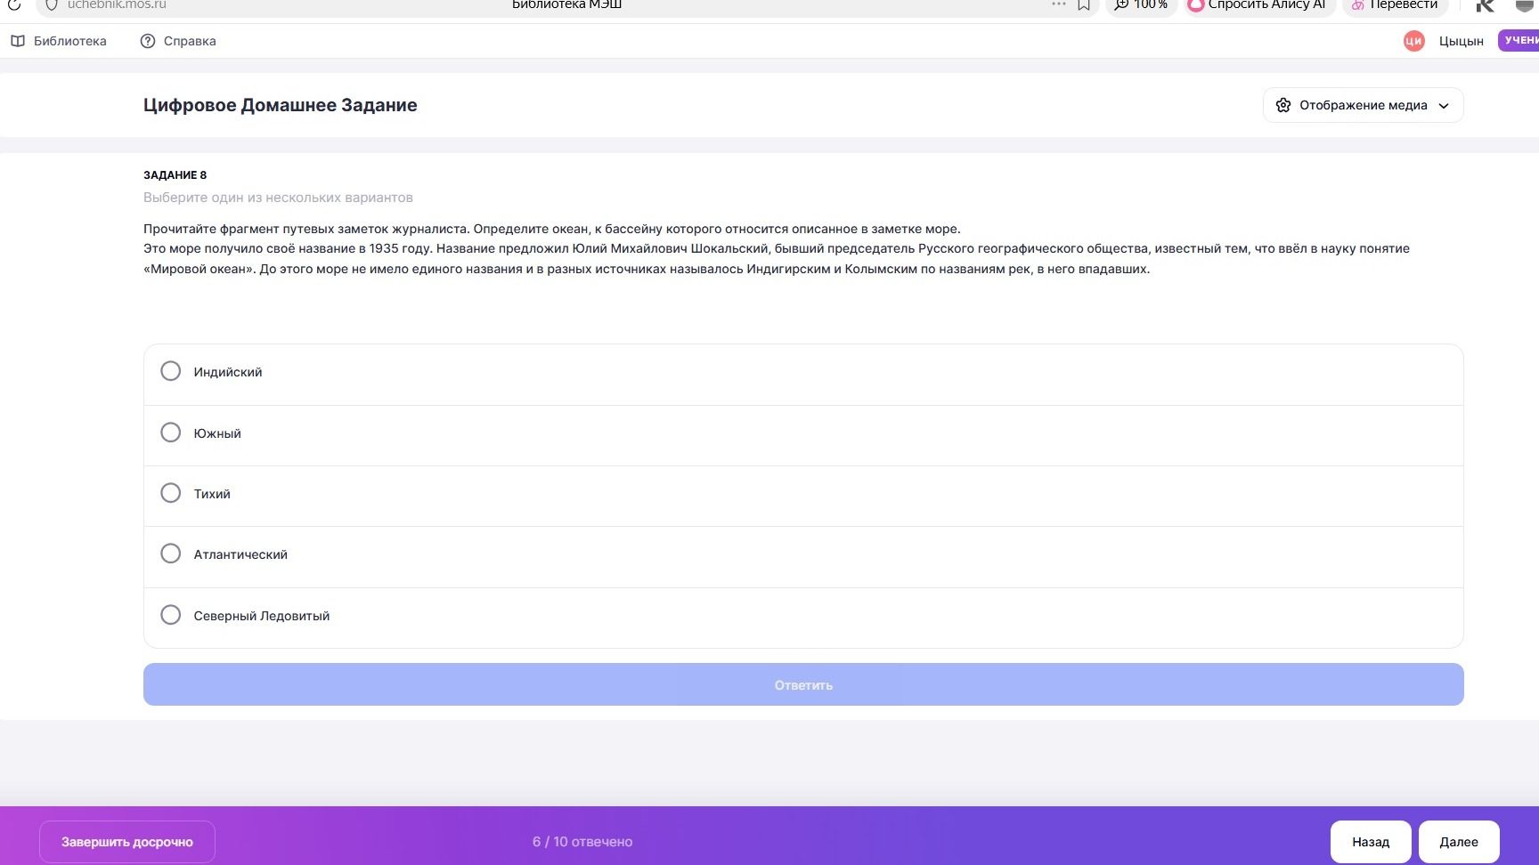Click the Завершить досрочно button

coord(127,842)
